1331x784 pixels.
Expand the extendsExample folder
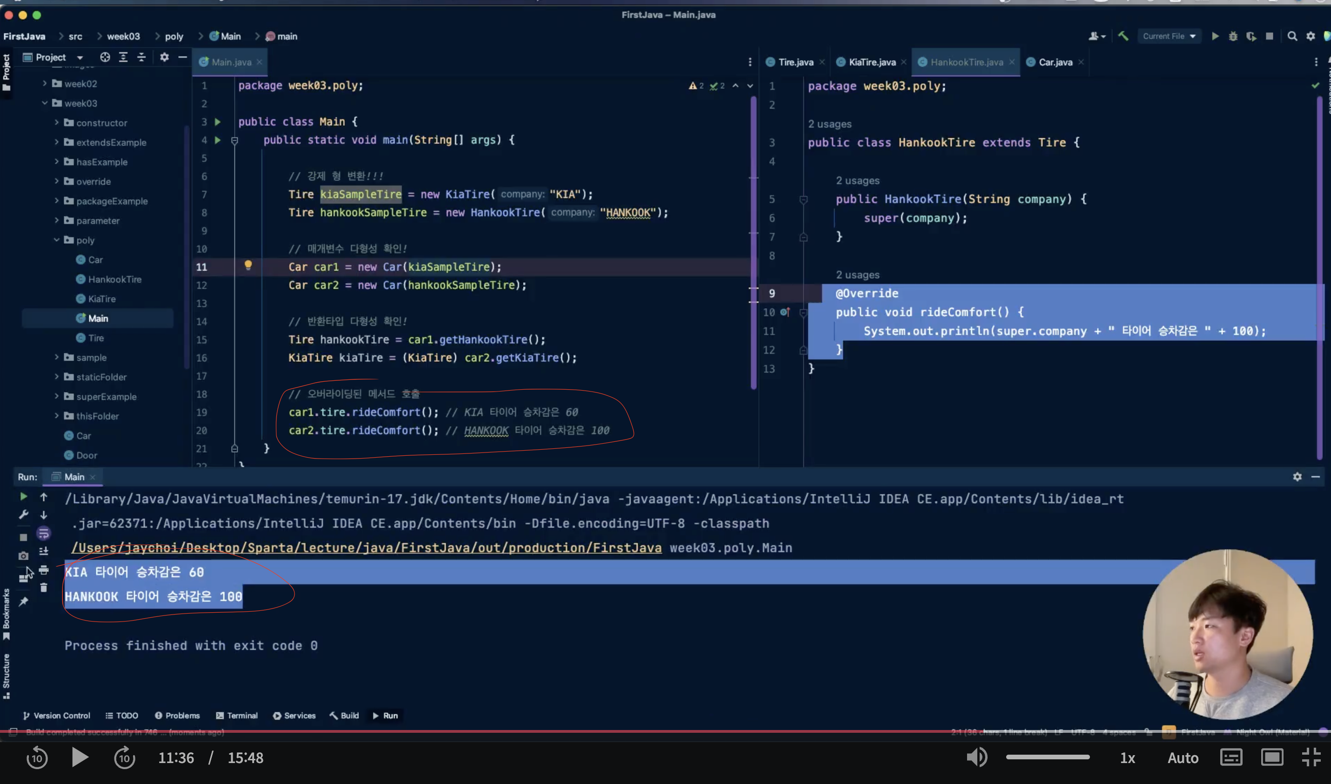click(56, 142)
